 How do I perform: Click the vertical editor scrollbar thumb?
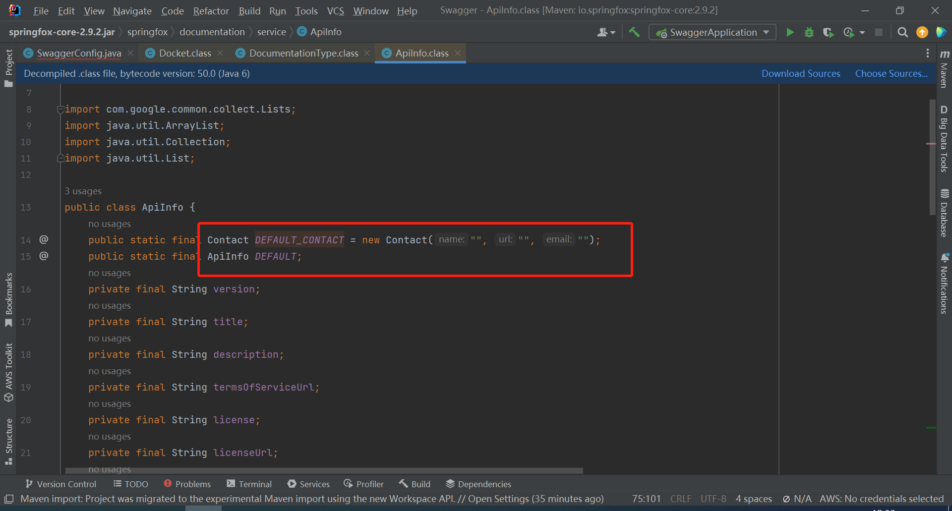932,157
